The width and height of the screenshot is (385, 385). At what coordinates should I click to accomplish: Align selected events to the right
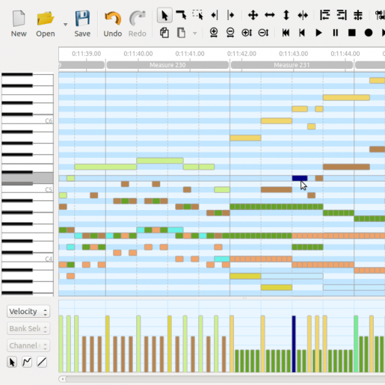pyautogui.click(x=342, y=16)
